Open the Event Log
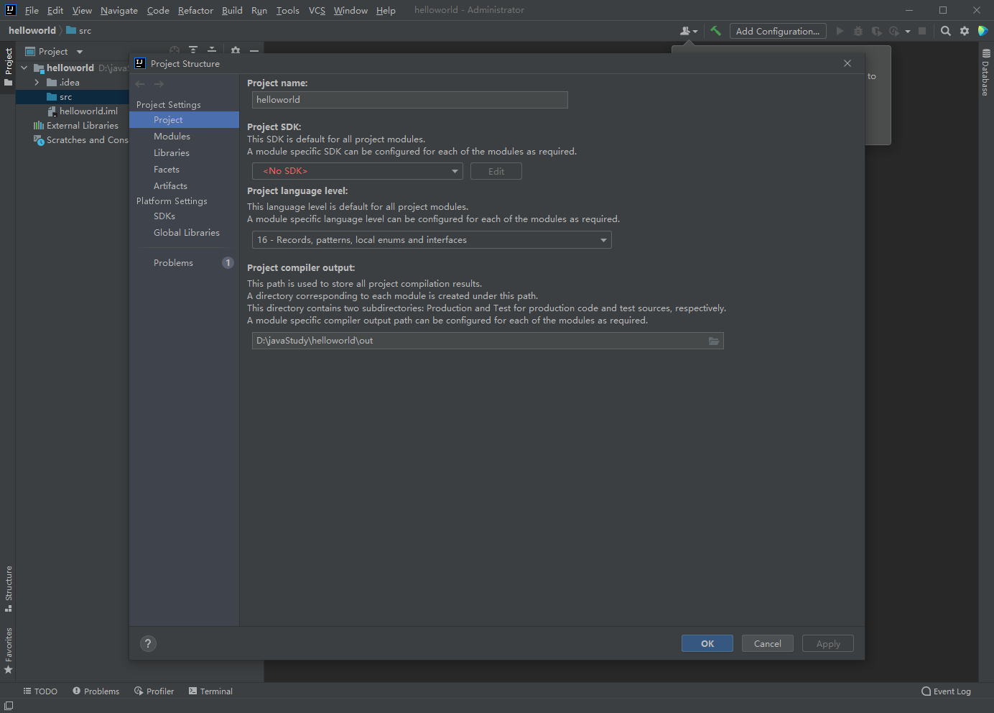 (x=947, y=691)
